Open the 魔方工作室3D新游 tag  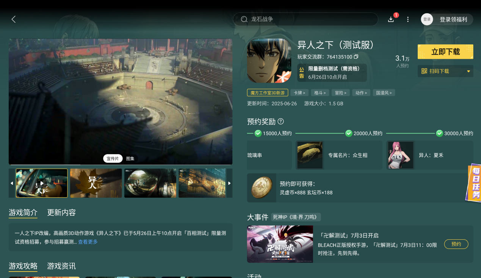coord(268,93)
